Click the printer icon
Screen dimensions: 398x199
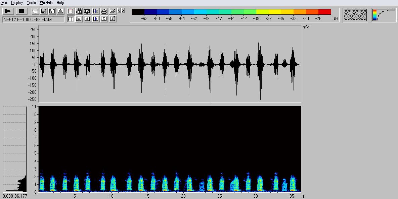click(x=104, y=11)
